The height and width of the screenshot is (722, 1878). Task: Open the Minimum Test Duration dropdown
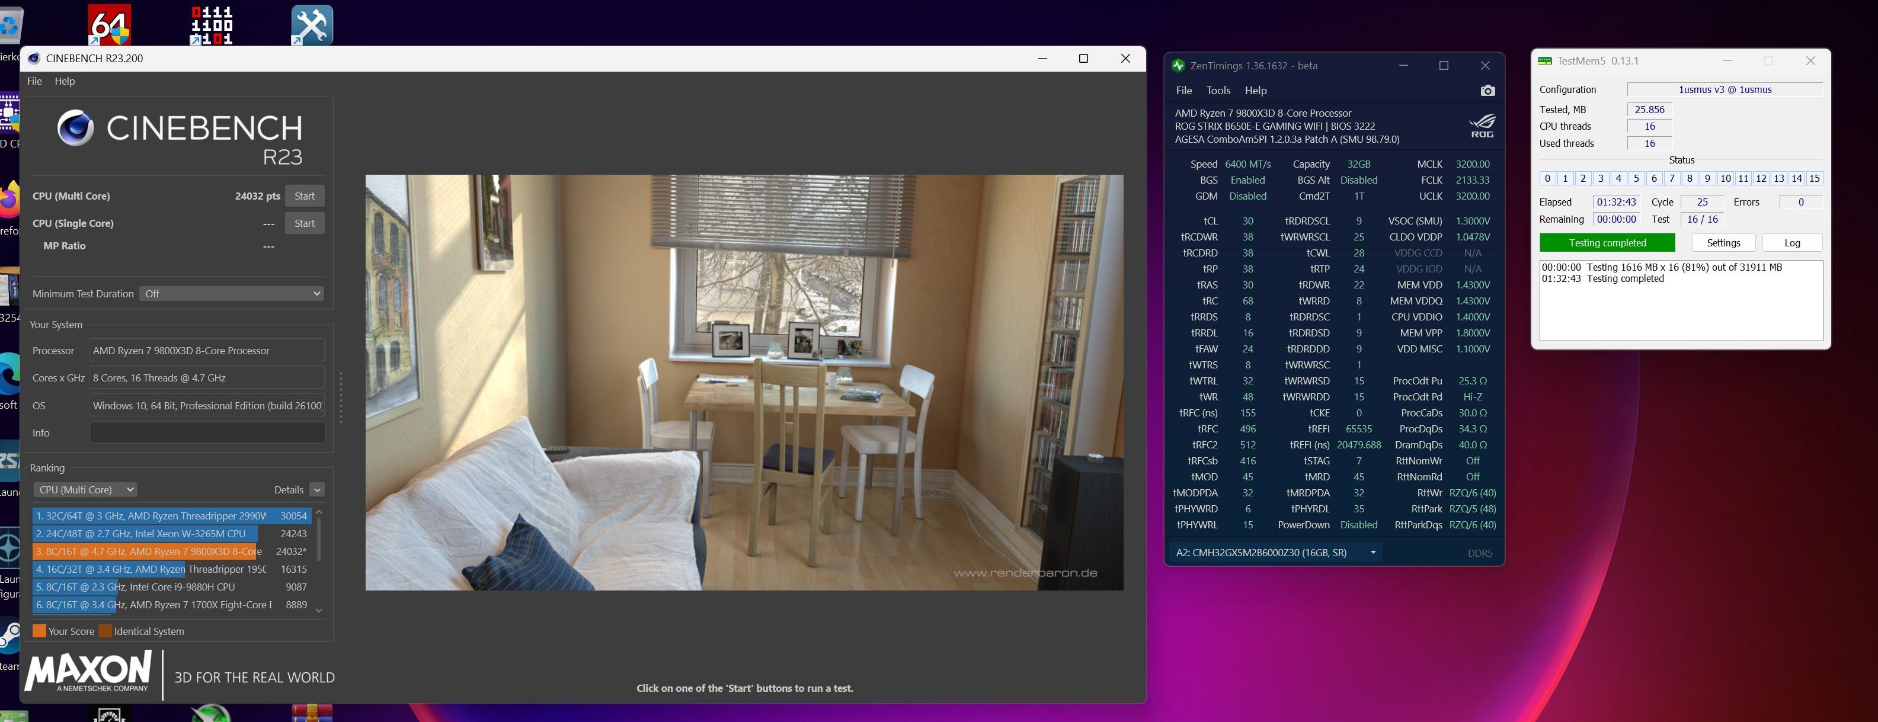[x=232, y=294]
